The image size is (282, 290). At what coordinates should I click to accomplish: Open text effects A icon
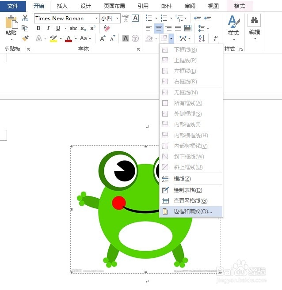(39, 38)
